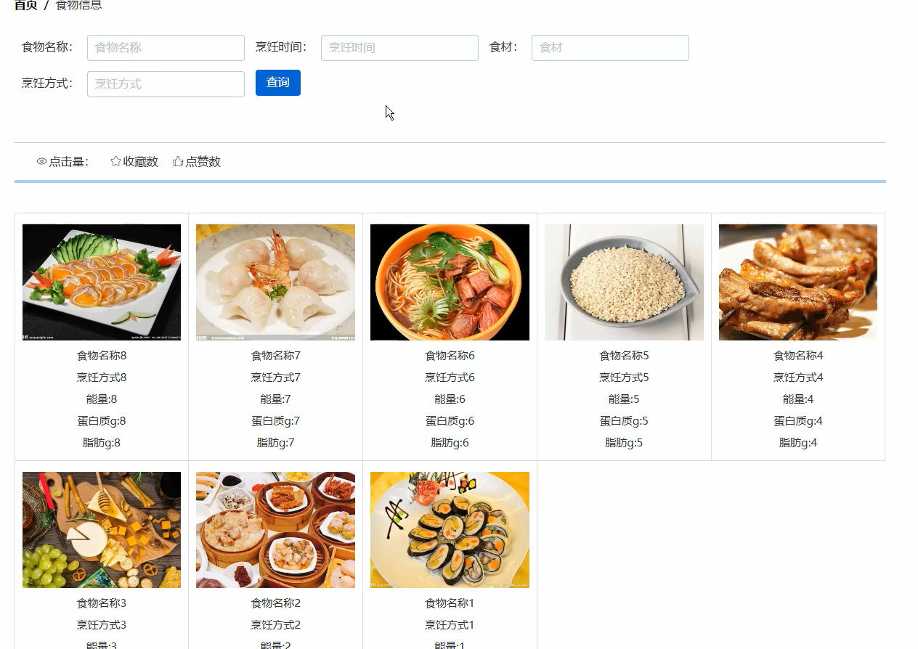Image resolution: width=918 pixels, height=649 pixels.
Task: Sort by 收藏数 label
Action: tap(141, 162)
